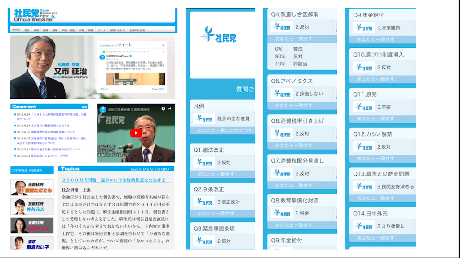Open the 全国比例 大椿ゆうこ candidate banner
Screen dimensions: 460x258
tap(32, 225)
